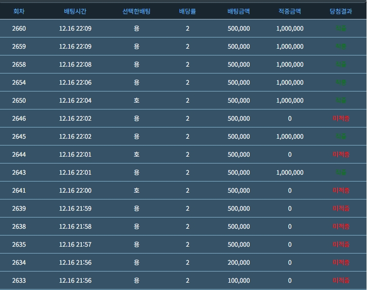Click the 배당률 column header
Screen dimensions: 367x290
click(187, 11)
